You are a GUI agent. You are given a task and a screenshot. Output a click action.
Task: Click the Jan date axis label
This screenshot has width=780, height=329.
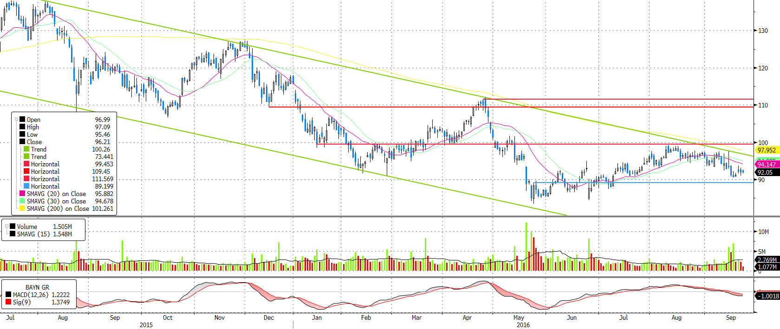[317, 317]
